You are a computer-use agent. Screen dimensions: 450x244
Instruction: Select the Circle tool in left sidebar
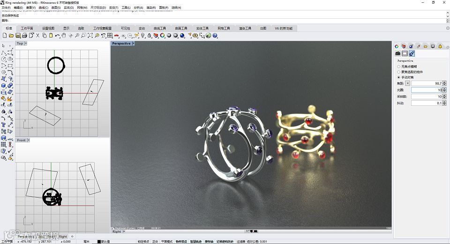3,59
